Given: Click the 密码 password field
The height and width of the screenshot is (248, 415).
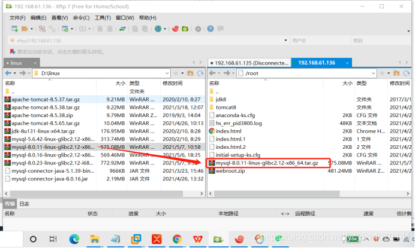Looking at the screenshot, I should pyautogui.click(x=381, y=41).
